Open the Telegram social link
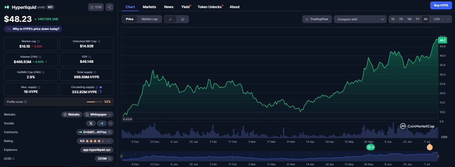 (x=102, y=123)
